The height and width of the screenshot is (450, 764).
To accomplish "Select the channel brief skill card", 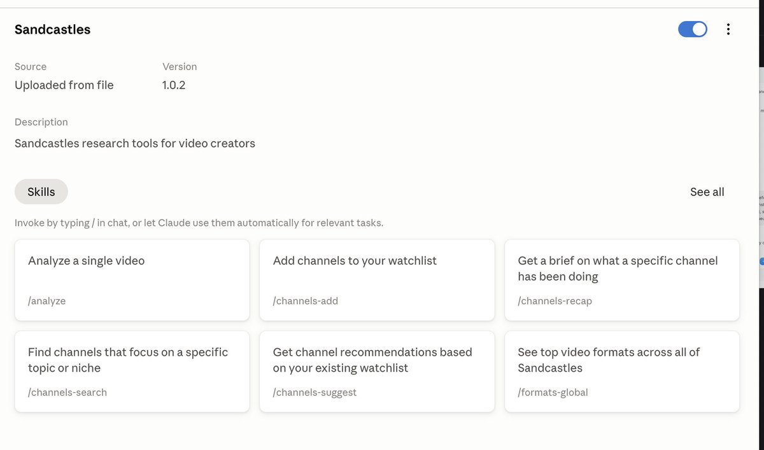I will coord(622,280).
